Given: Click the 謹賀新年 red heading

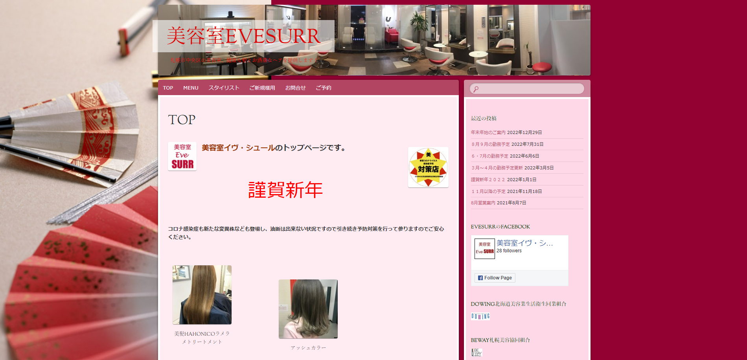Looking at the screenshot, I should (285, 190).
